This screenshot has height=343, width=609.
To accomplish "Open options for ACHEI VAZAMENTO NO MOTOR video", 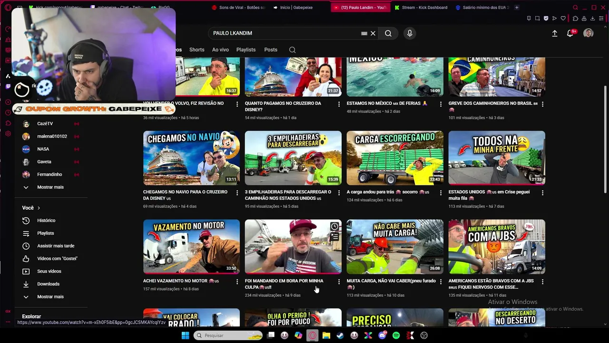I will coord(237,282).
